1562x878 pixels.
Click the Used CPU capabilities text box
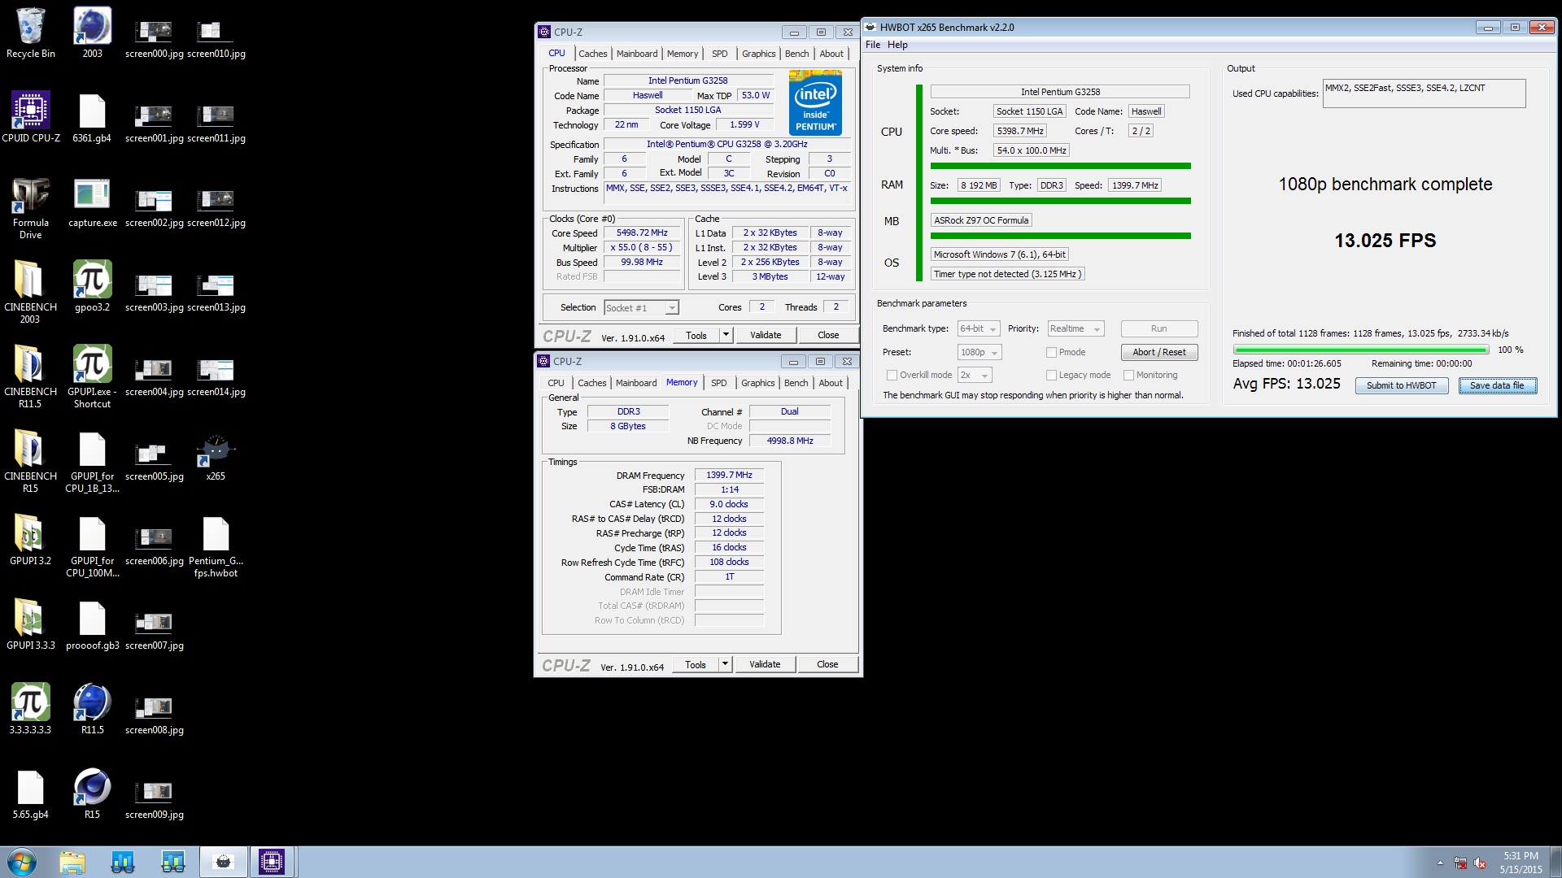1424,93
